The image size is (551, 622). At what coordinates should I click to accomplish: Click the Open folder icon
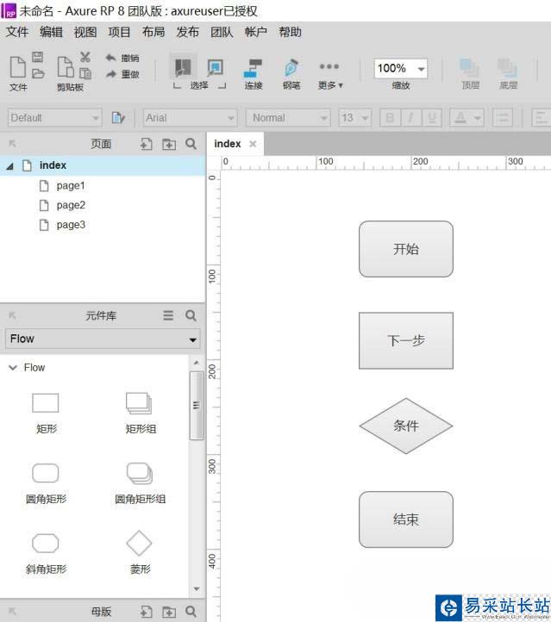coord(38,73)
